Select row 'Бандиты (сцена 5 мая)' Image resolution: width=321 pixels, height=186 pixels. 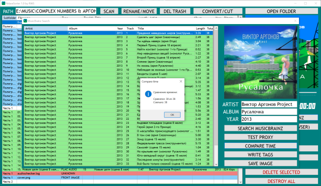tap(118, 74)
